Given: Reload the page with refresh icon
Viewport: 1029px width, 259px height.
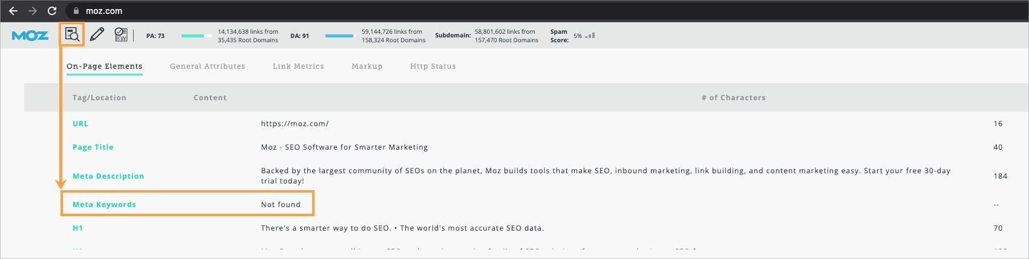Looking at the screenshot, I should [x=52, y=11].
